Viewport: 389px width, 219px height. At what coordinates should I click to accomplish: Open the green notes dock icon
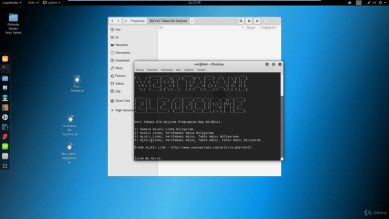pyautogui.click(x=5, y=147)
